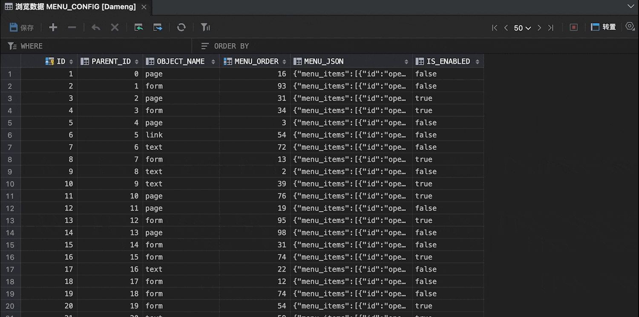Click sort arrows on the IS_ENABLED column
Viewport: 639px width, 317px height.
coord(478,62)
